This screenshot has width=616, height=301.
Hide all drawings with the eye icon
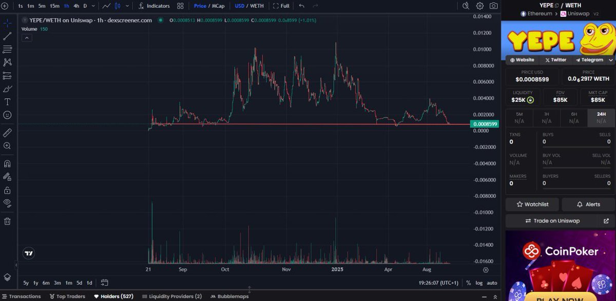[x=7, y=203]
